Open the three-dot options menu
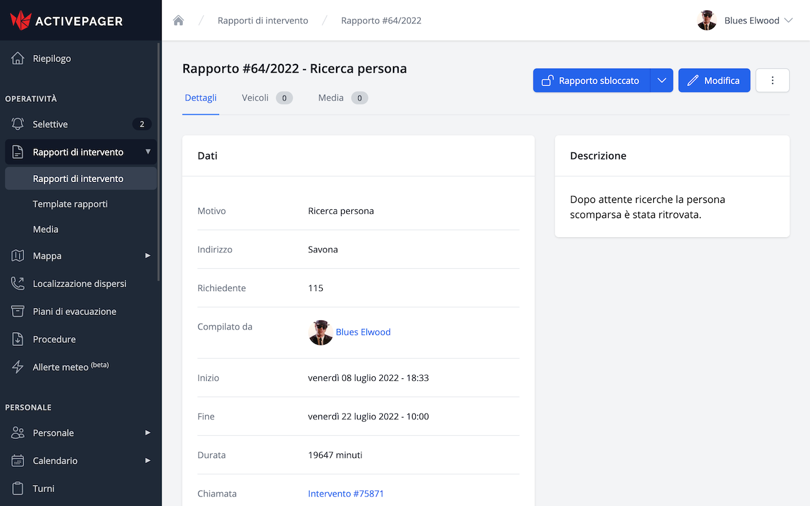The height and width of the screenshot is (506, 810). pos(772,80)
